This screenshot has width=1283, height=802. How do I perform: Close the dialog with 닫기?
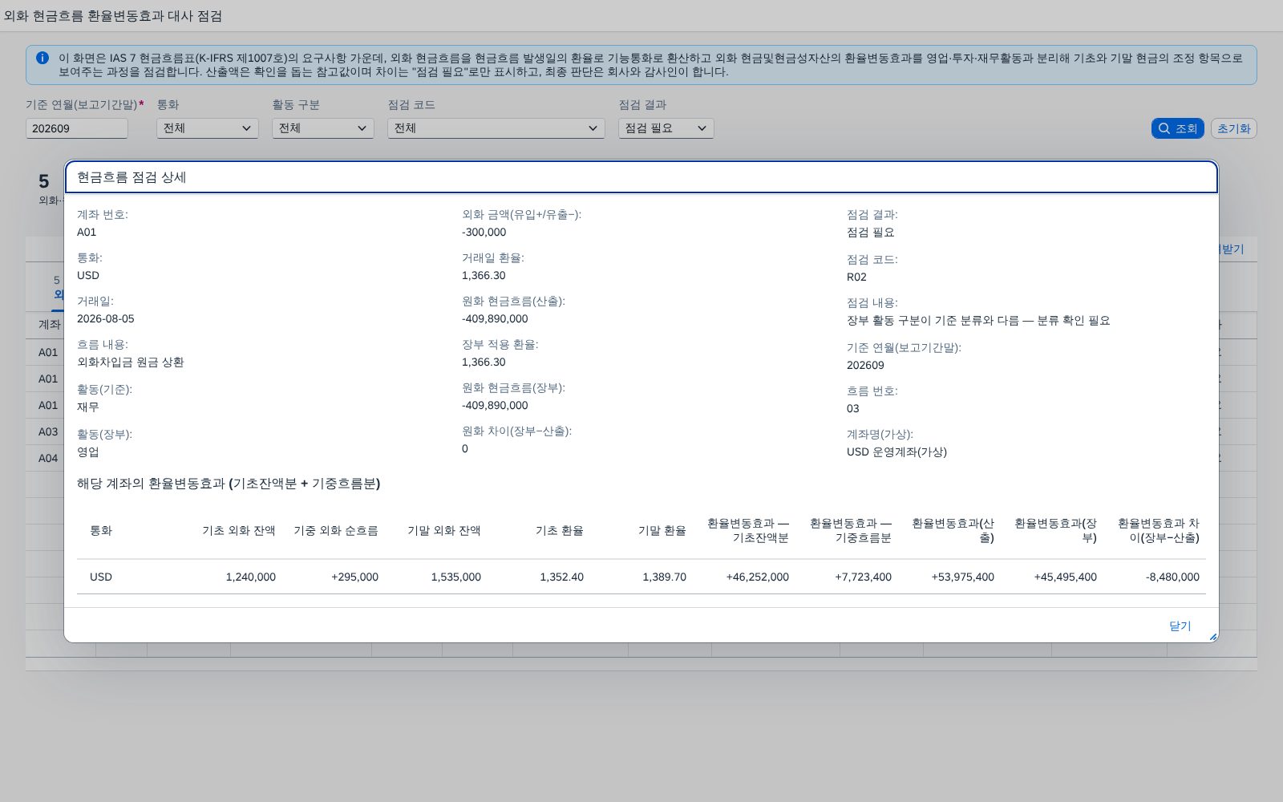[1180, 626]
